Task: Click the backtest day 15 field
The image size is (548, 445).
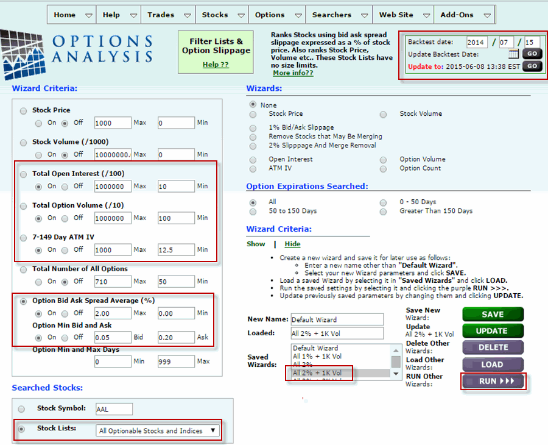Action: pos(532,42)
